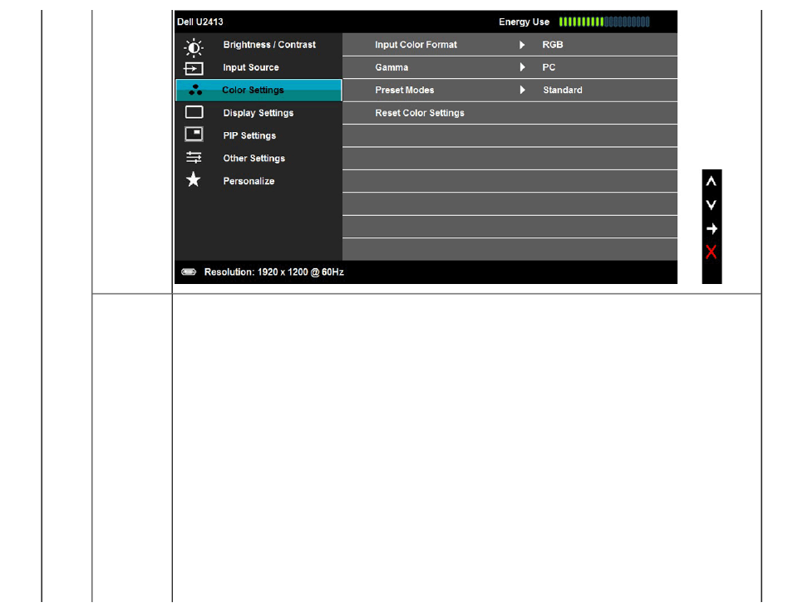Click the PIP Settings picture-in-picture icon
Screen dimensions: 793x612
pos(194,134)
